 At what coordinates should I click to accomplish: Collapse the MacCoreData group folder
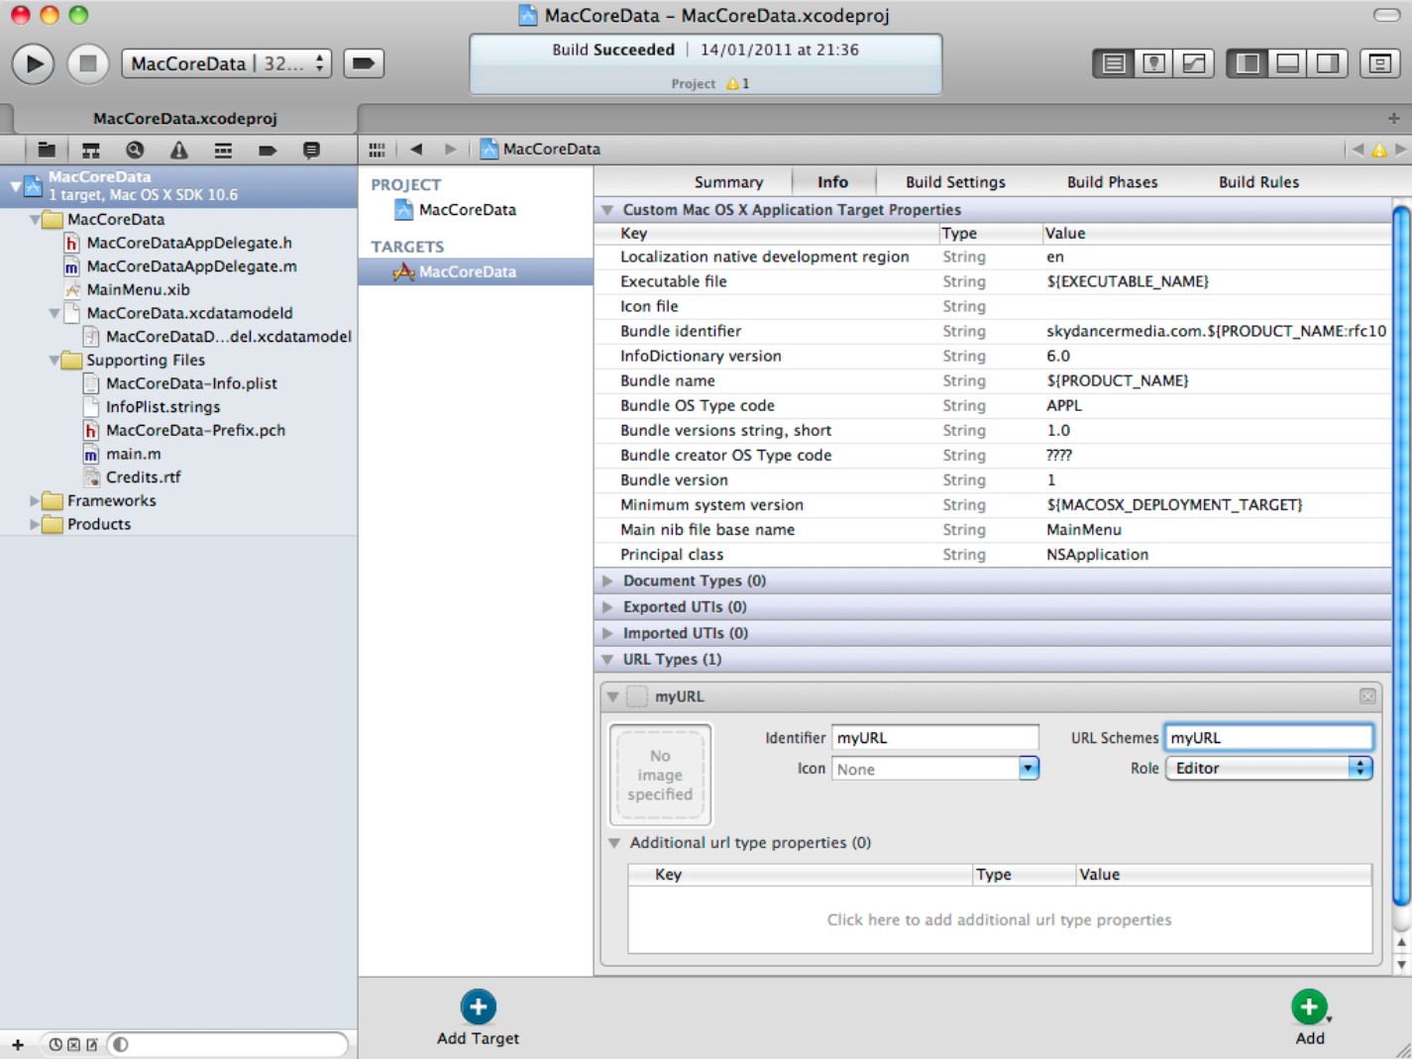(x=35, y=219)
